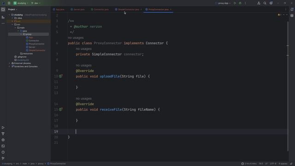295x166 pixels.
Task: Click implements gutter icon at uploadFile
Action: click(x=60, y=76)
